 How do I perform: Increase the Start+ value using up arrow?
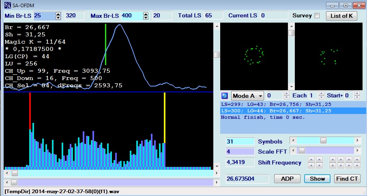[357, 94]
